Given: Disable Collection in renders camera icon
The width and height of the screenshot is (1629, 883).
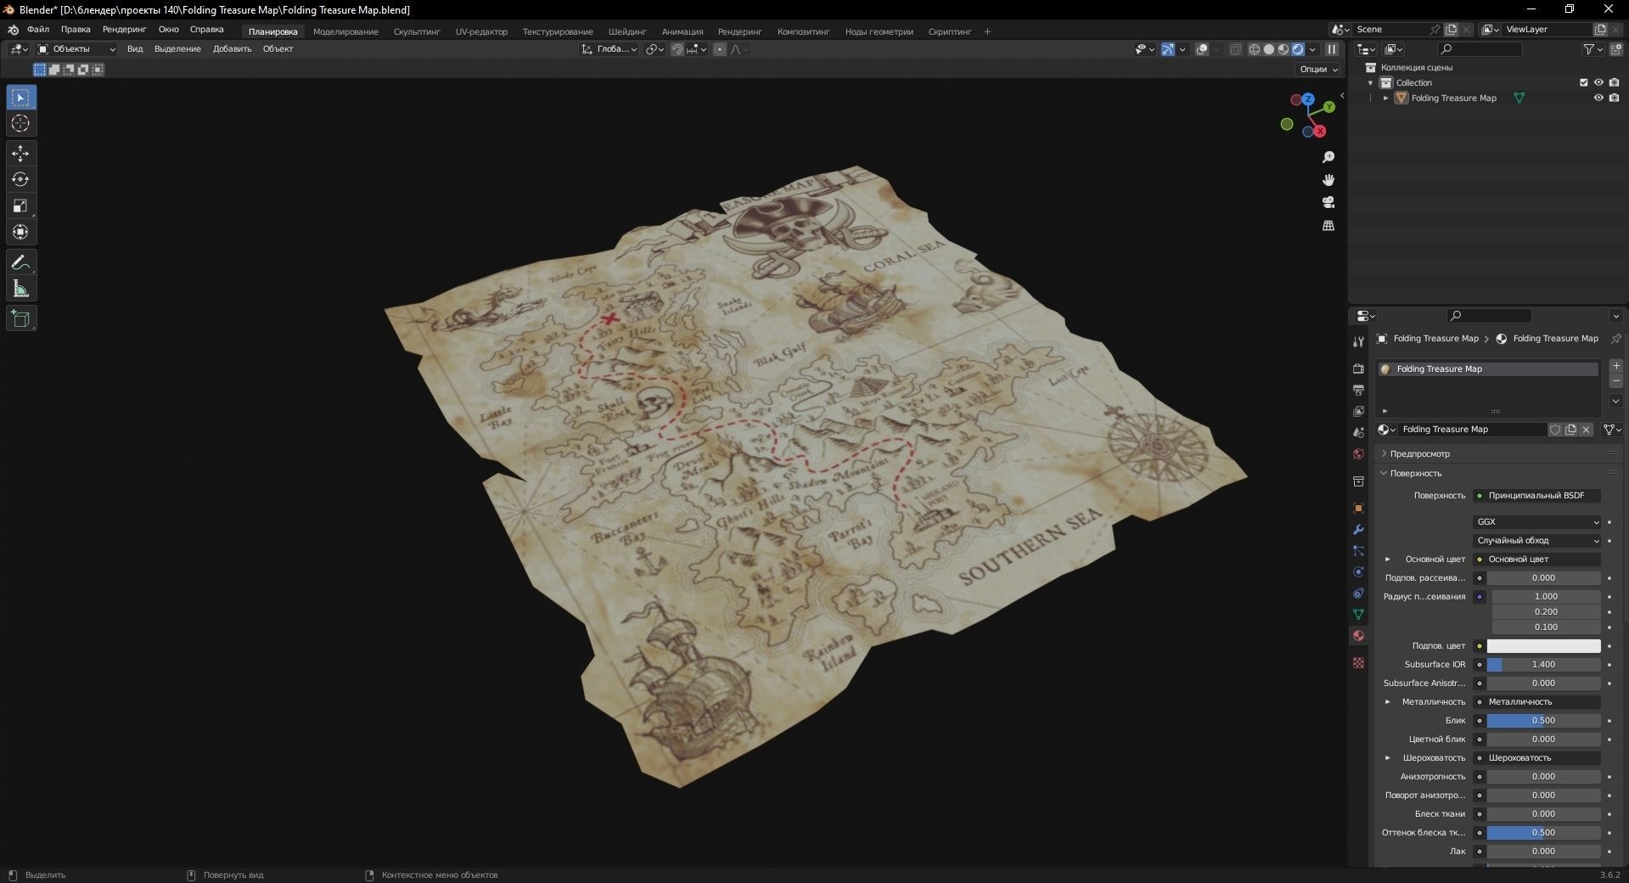Looking at the screenshot, I should [x=1614, y=82].
